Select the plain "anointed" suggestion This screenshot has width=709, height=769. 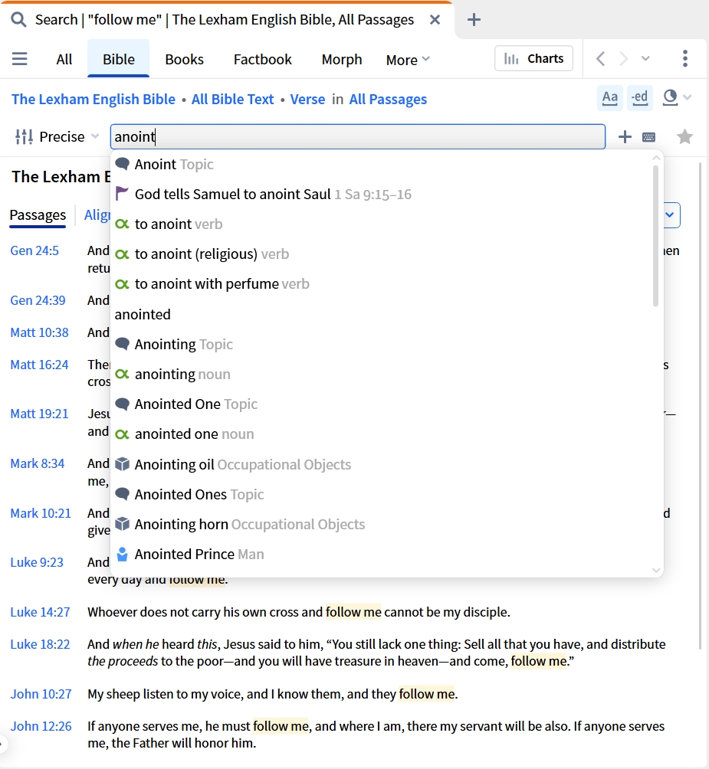click(x=382, y=314)
